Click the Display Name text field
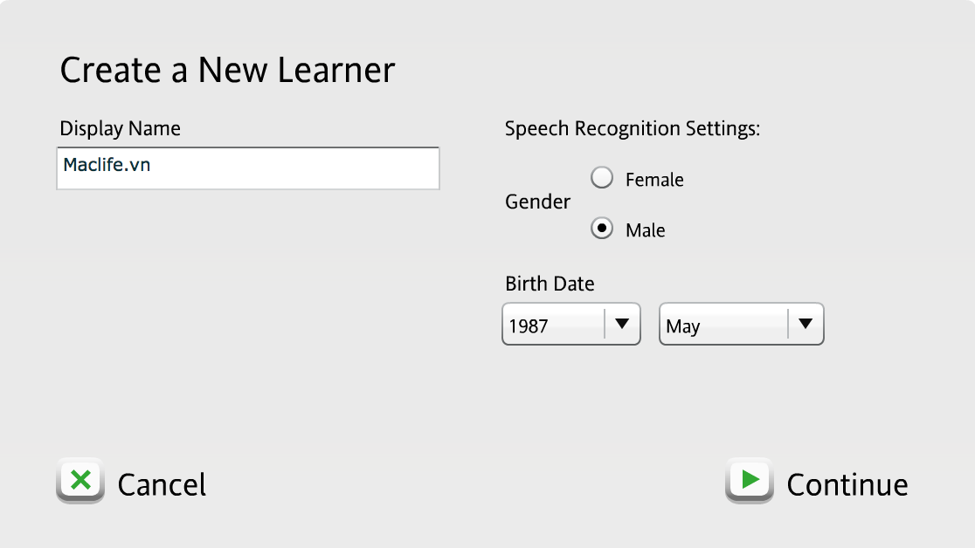 [x=248, y=168]
